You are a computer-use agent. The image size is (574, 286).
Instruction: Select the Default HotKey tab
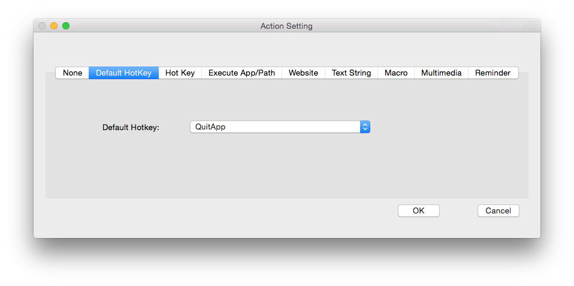coord(123,73)
